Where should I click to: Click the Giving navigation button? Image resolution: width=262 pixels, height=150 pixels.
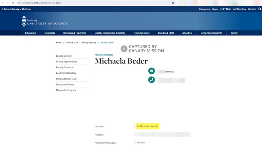point(234,33)
